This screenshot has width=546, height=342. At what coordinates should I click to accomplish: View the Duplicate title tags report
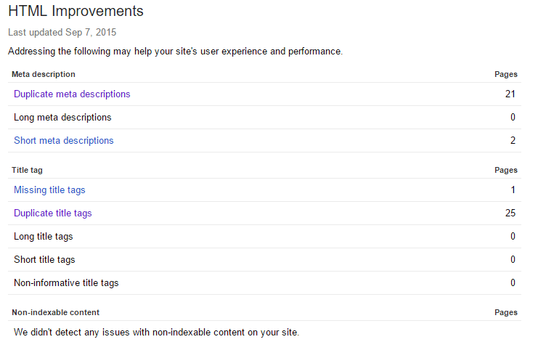[53, 213]
